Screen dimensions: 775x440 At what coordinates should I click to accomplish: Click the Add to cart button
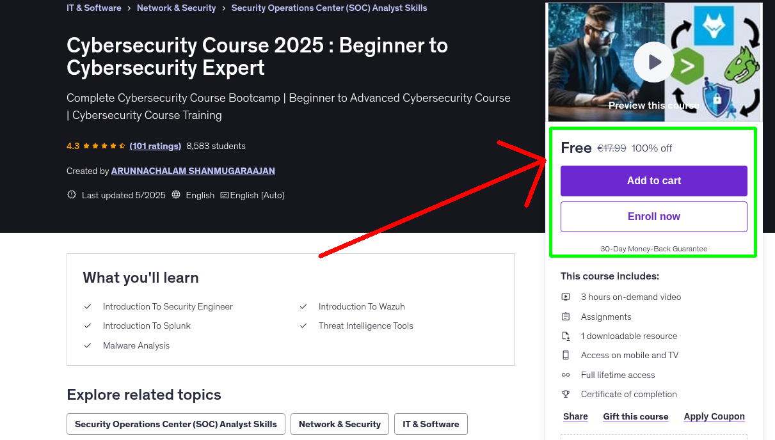(x=653, y=181)
